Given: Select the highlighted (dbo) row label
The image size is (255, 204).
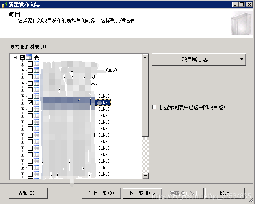Looking at the screenshot, I should tap(103, 103).
